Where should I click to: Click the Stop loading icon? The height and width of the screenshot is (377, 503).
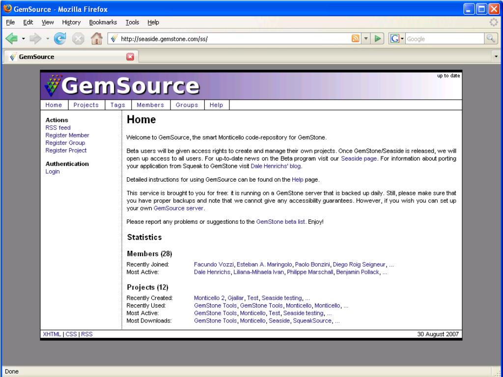78,39
